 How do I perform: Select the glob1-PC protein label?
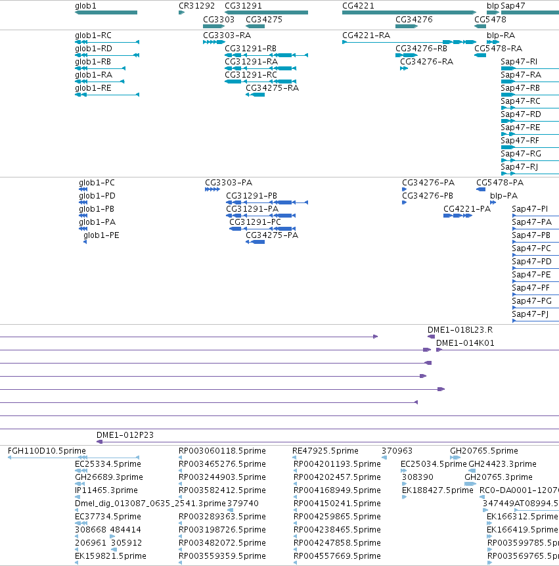(x=97, y=183)
